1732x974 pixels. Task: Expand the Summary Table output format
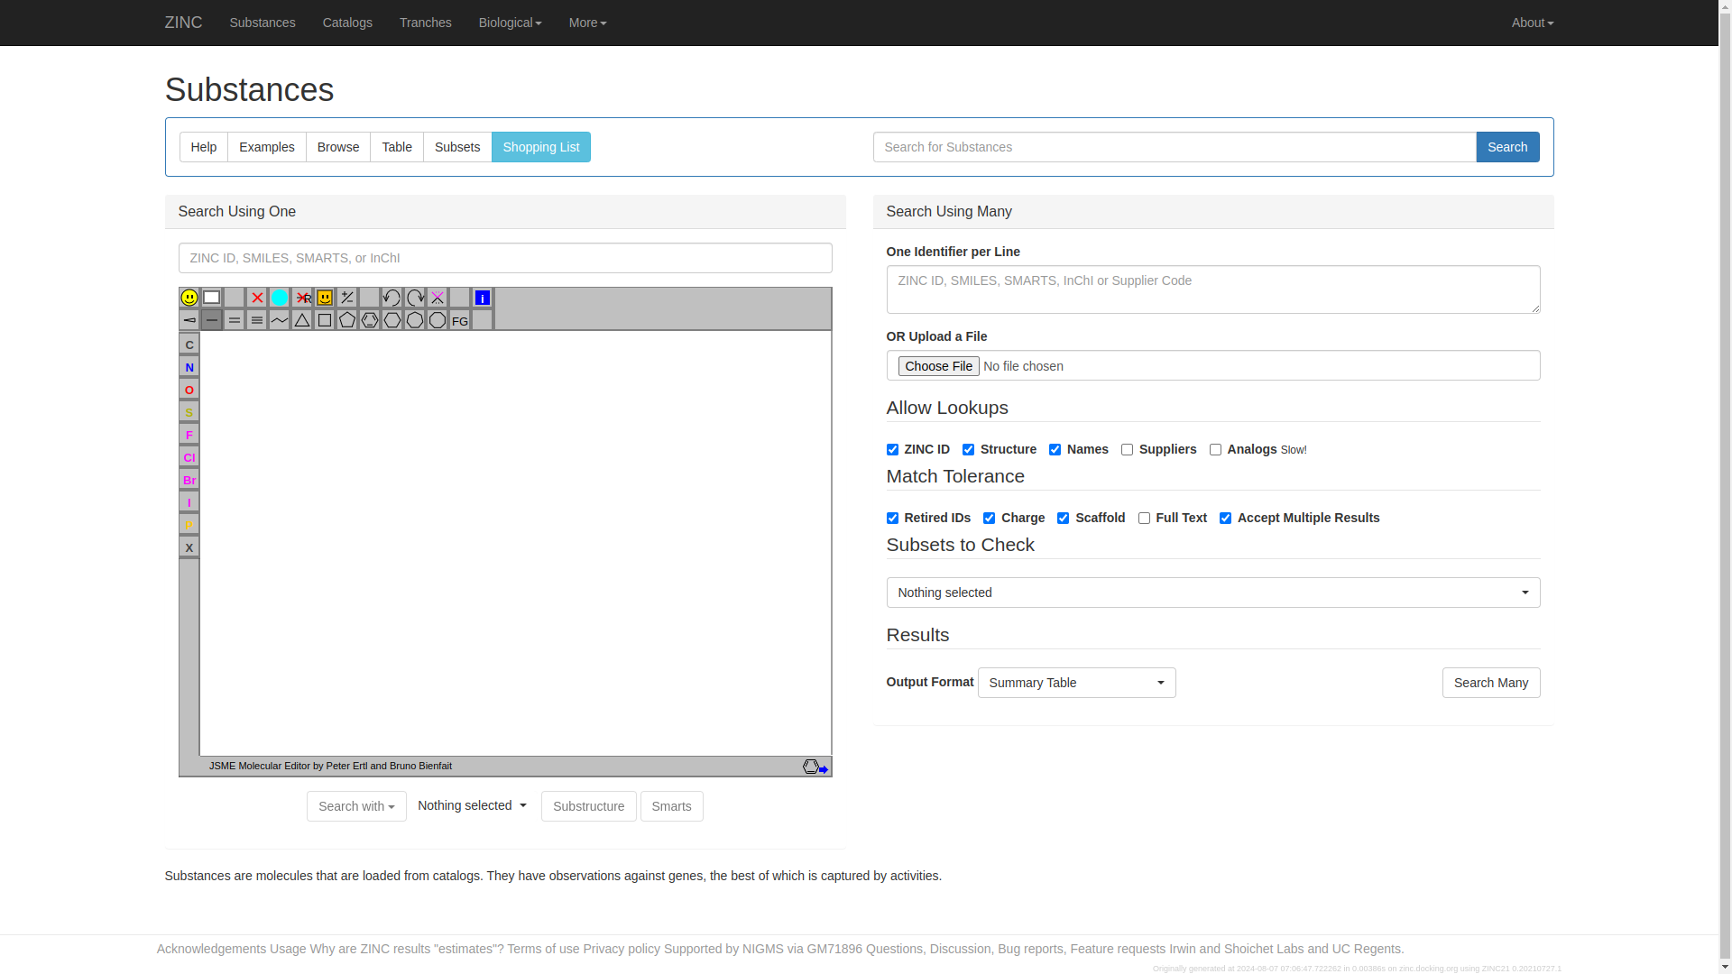click(1076, 683)
